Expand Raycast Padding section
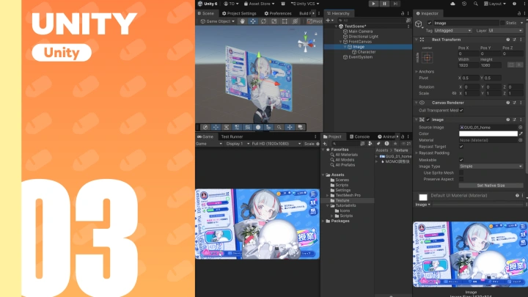Image resolution: width=528 pixels, height=297 pixels. (x=417, y=153)
